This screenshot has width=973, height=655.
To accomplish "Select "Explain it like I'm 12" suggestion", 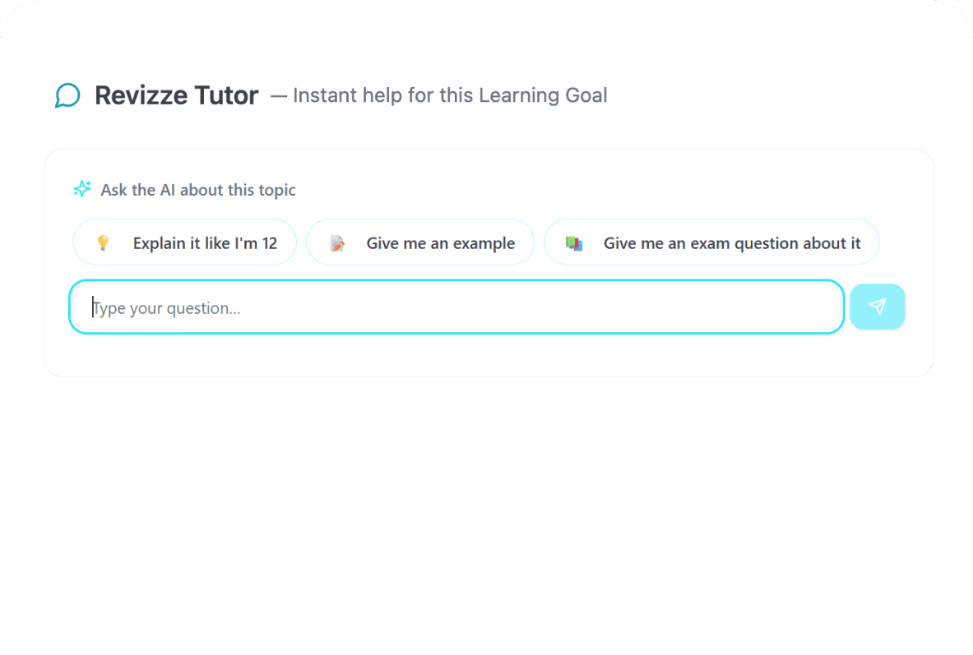I will (185, 242).
